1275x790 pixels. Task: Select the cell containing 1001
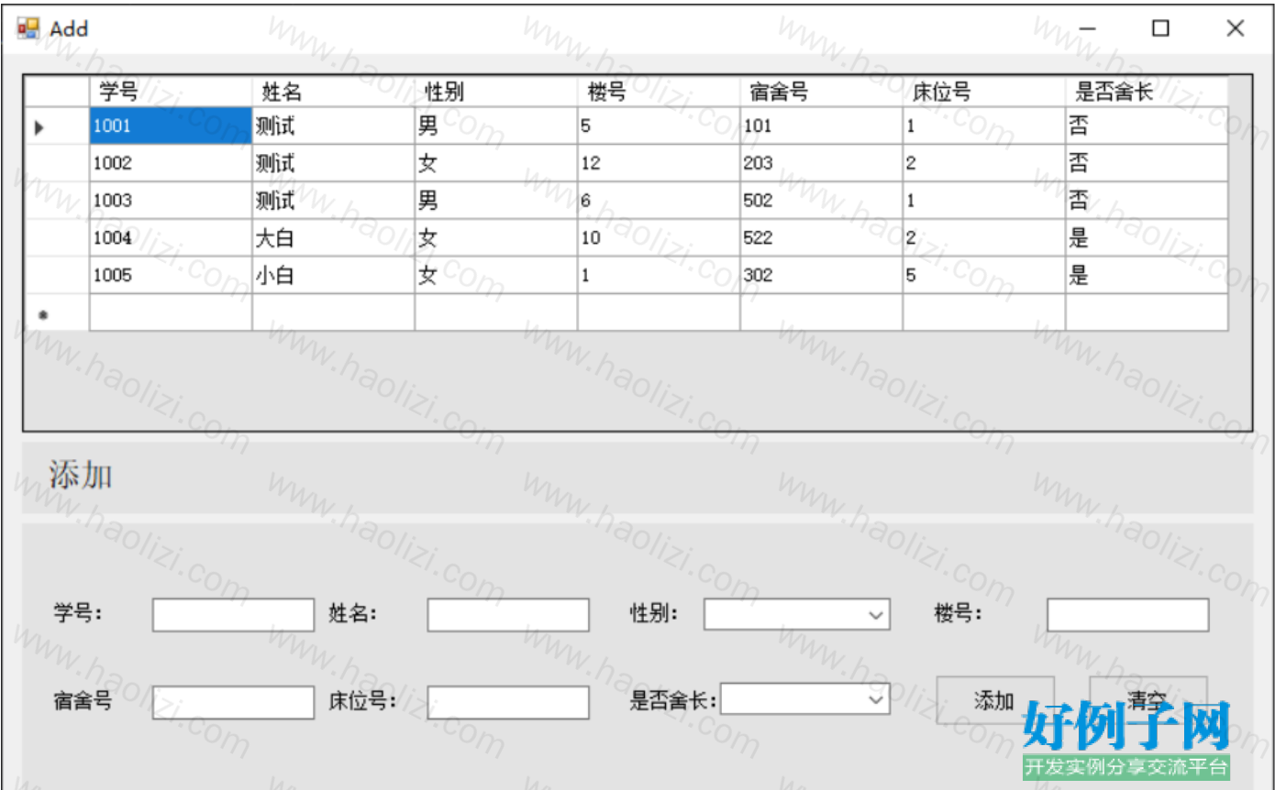coord(171,126)
